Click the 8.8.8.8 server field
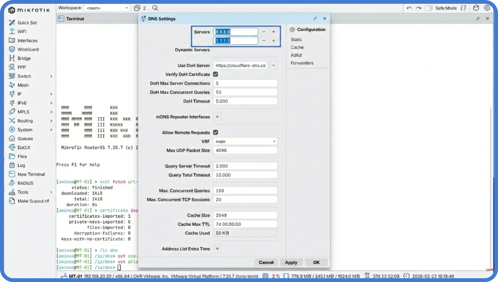 pos(235,32)
